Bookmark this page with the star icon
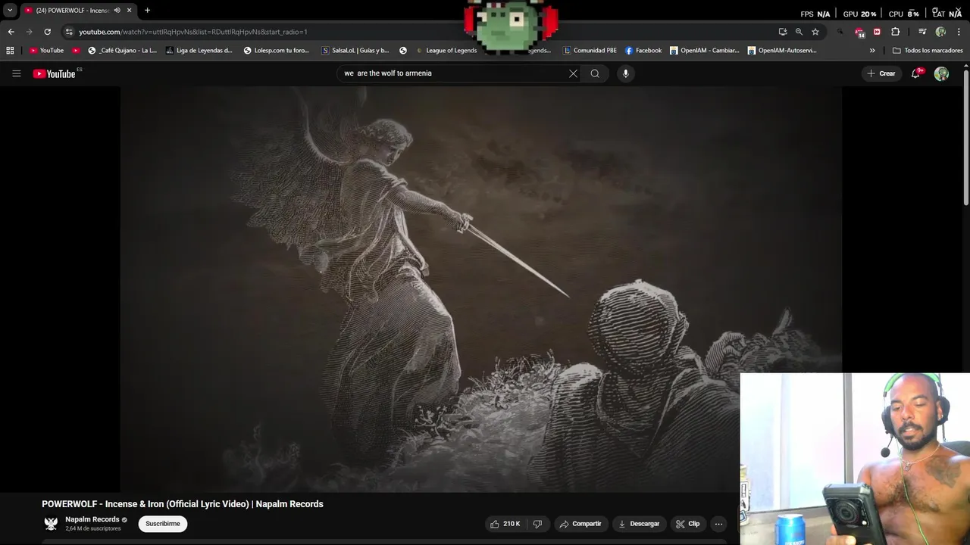 point(815,32)
